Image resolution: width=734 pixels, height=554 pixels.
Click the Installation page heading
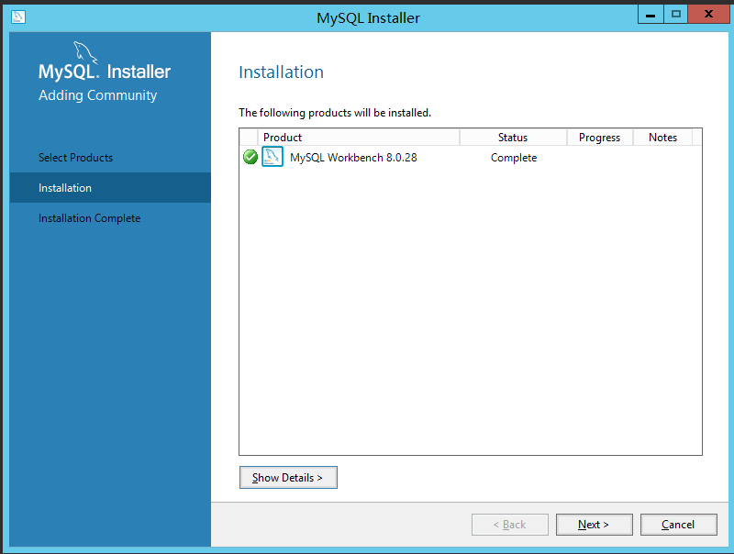282,72
